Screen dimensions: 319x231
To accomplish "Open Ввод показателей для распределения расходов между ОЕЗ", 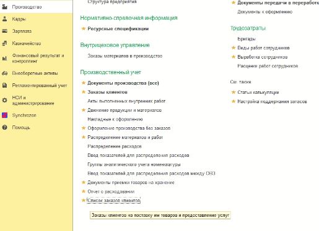I will click(151, 174).
